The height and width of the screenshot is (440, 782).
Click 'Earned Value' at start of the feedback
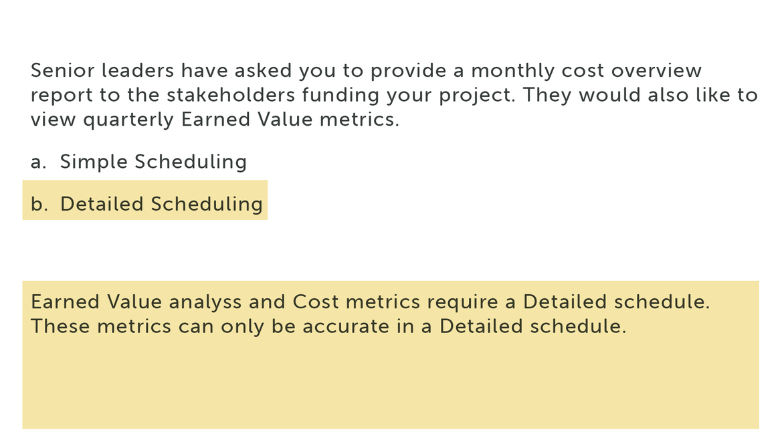click(x=96, y=302)
